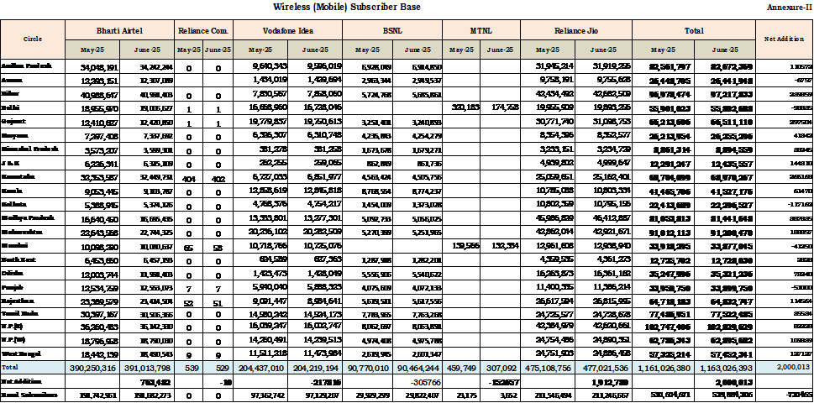Select total cell '204,437,010'
Viewport: 814px width, 403px height.
[260, 367]
